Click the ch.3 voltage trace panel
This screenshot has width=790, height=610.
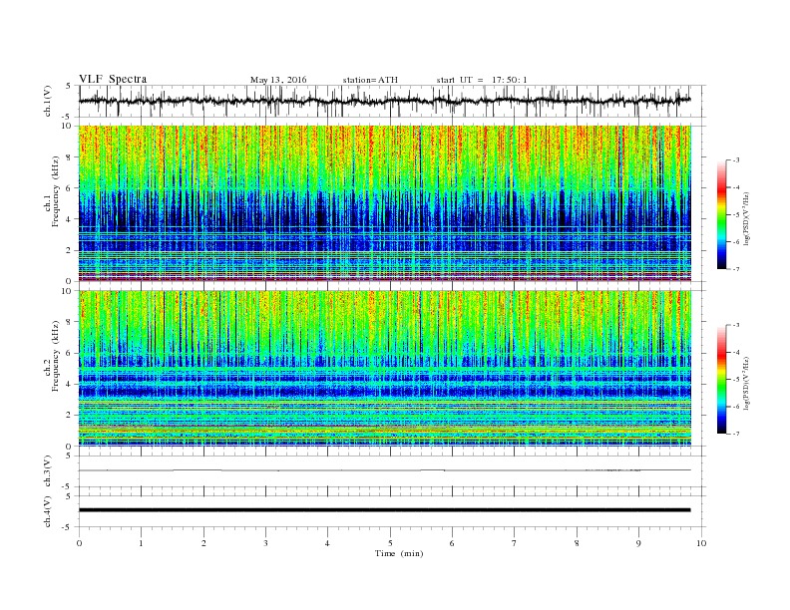(x=392, y=471)
